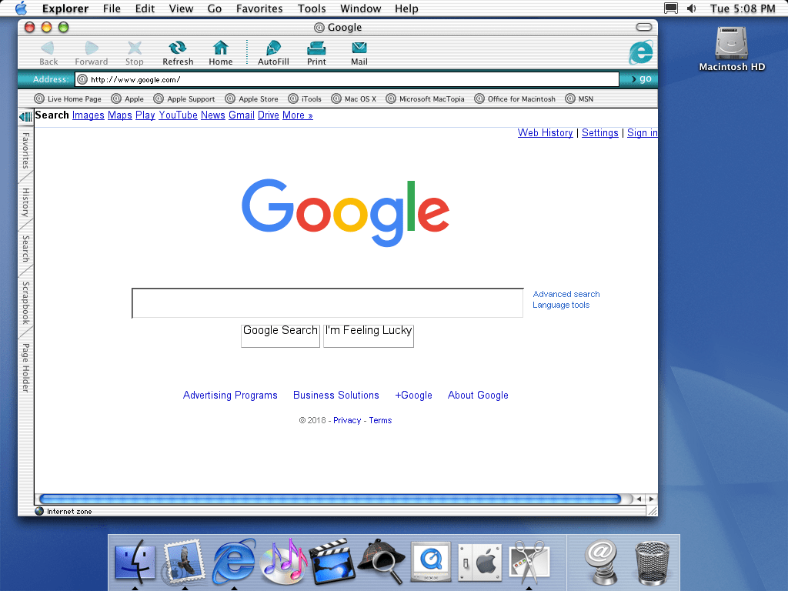Open the Tools menu
Screen dimensions: 788x591
click(312, 8)
